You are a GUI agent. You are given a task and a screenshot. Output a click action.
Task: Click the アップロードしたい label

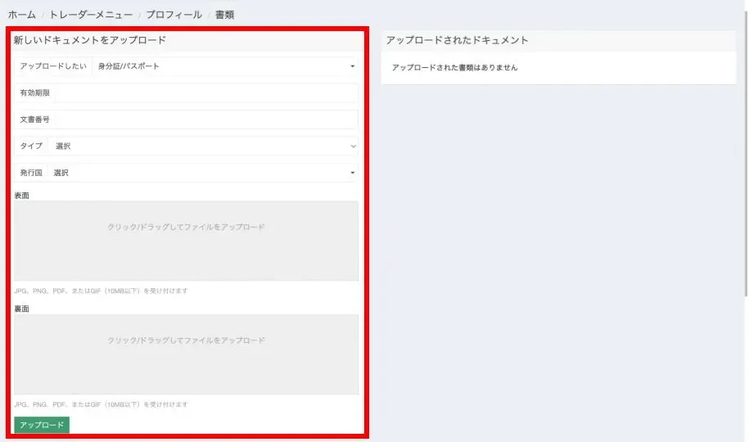click(x=53, y=66)
